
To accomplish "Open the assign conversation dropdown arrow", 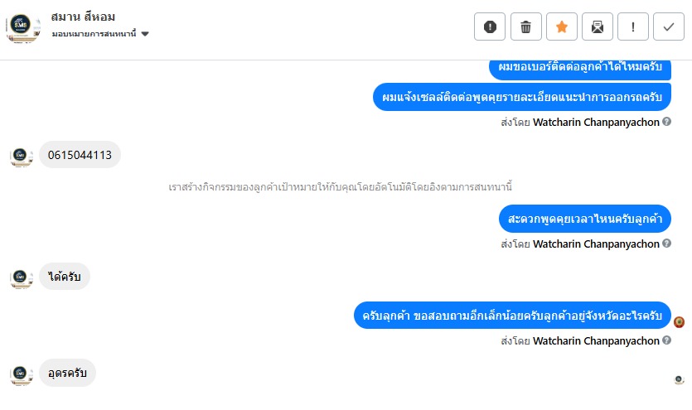I will [x=145, y=34].
